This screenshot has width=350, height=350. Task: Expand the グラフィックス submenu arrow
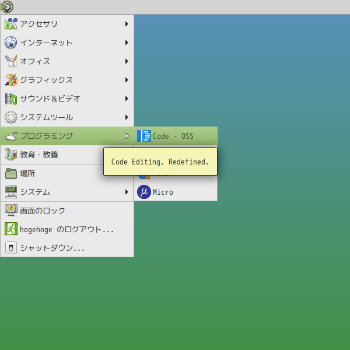pyautogui.click(x=127, y=80)
